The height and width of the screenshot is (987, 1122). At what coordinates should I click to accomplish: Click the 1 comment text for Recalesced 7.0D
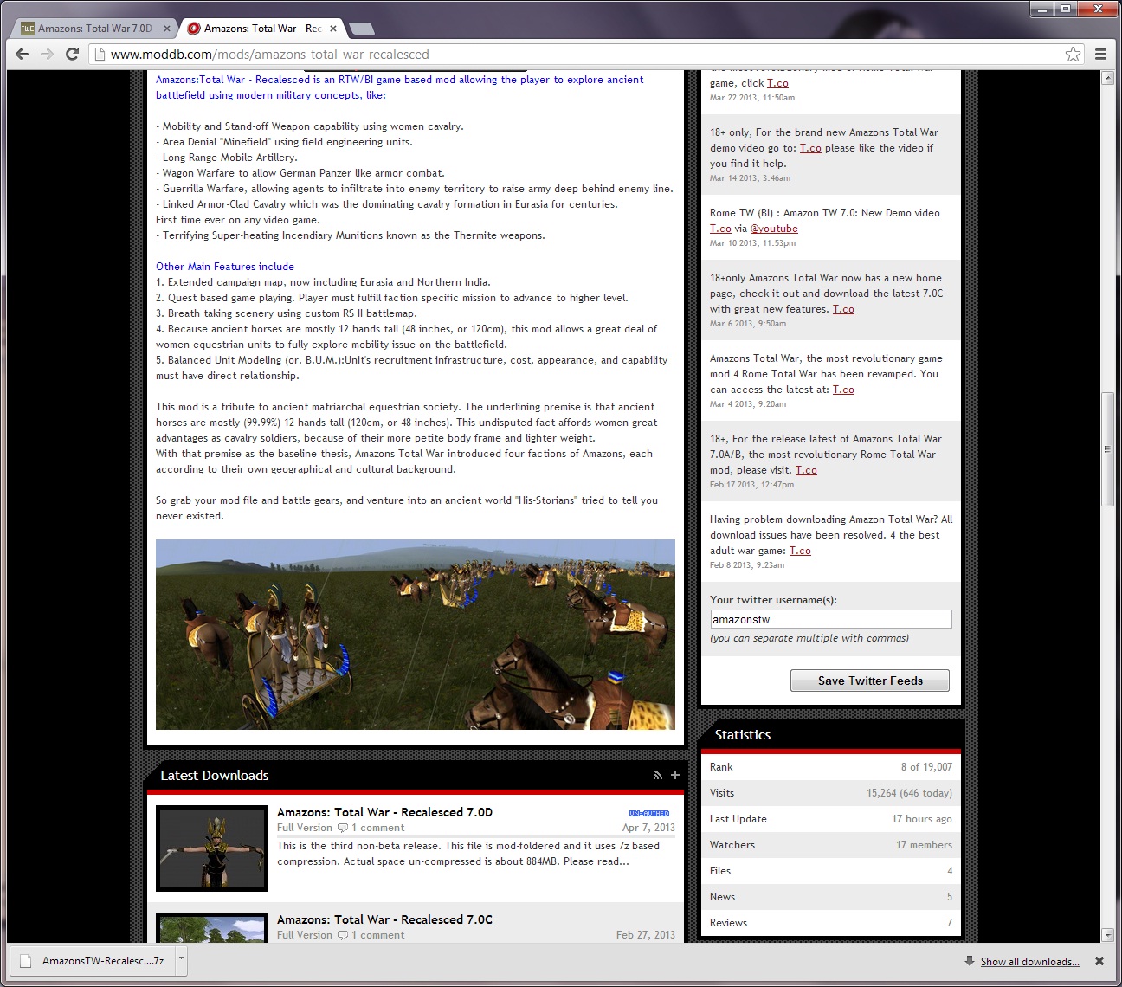click(x=377, y=828)
